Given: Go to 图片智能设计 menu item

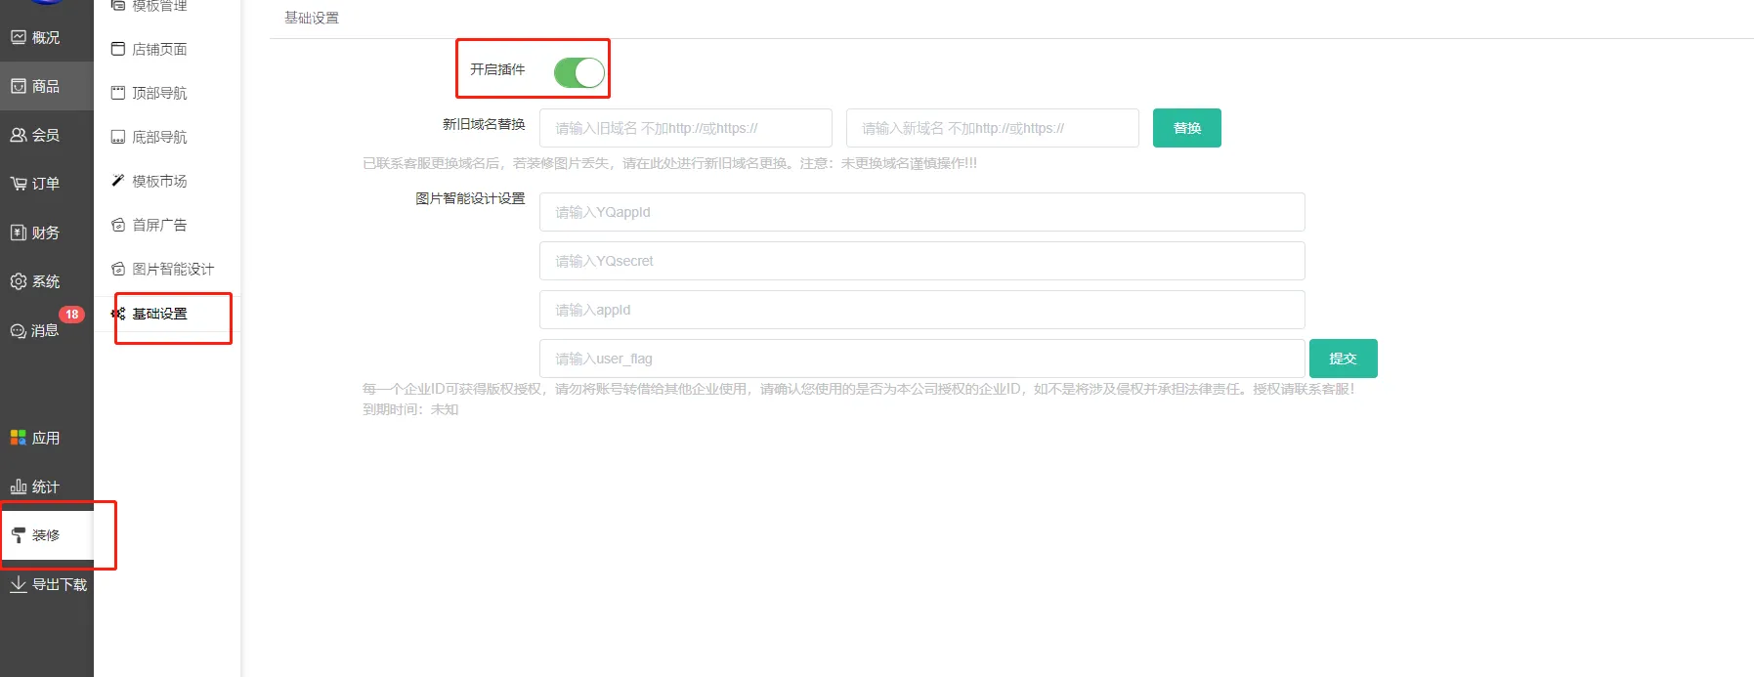Looking at the screenshot, I should pyautogui.click(x=172, y=269).
